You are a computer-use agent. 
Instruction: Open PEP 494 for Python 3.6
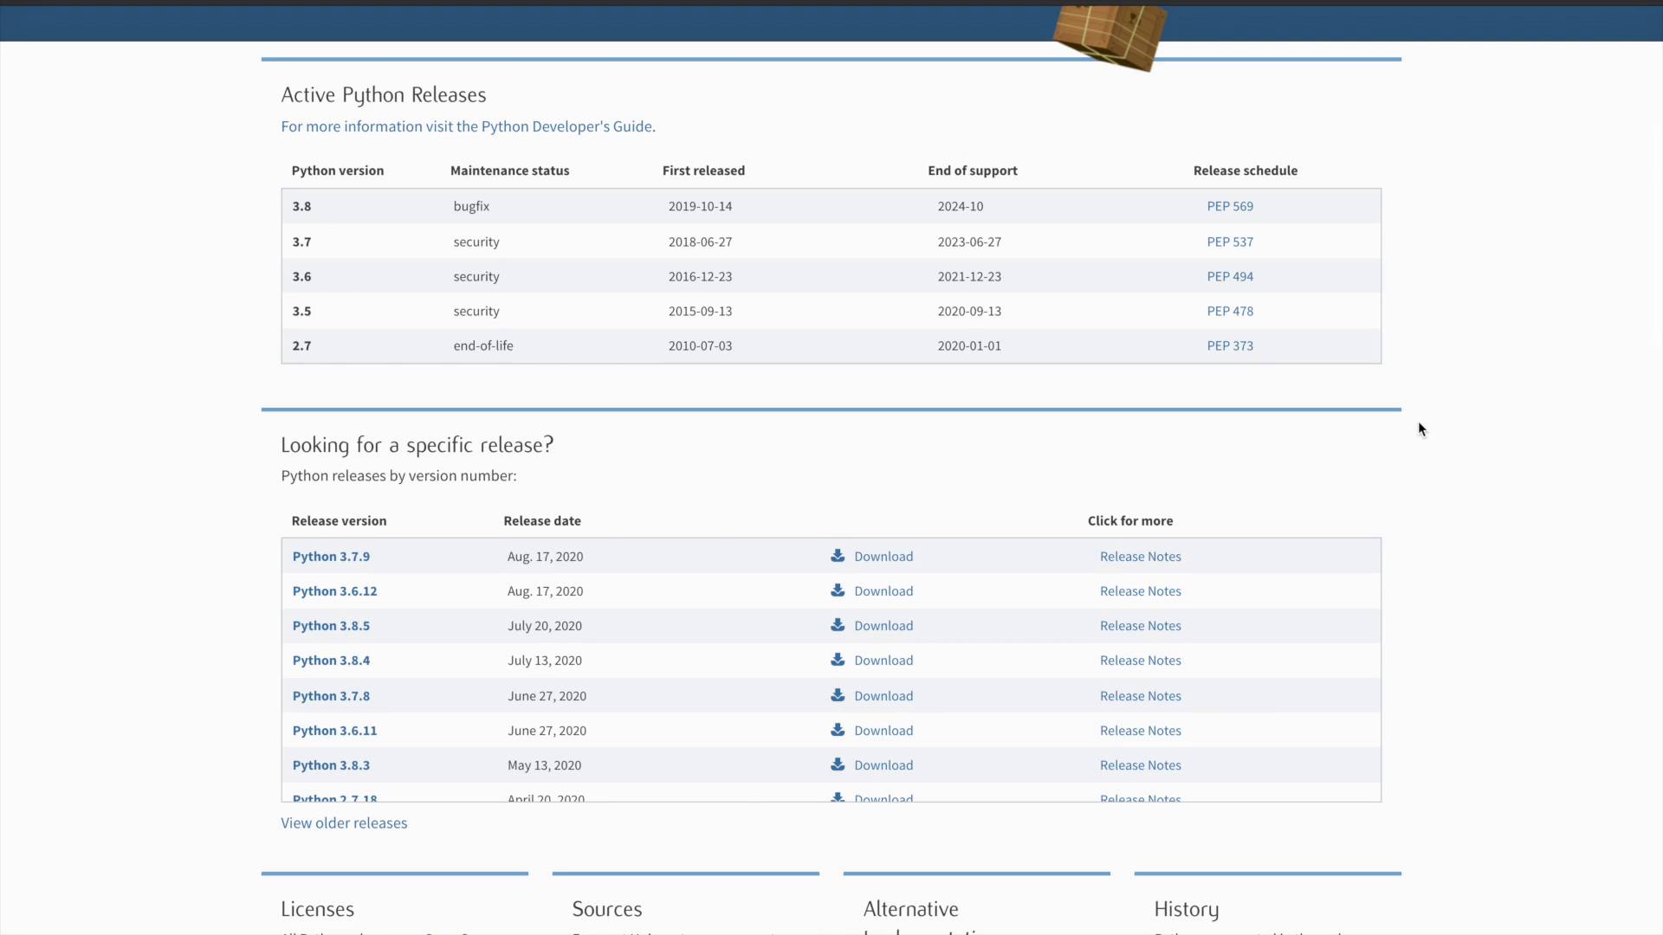(1230, 276)
